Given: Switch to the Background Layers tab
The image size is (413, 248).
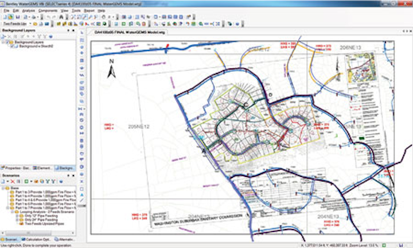Looking at the screenshot, I should pos(65,168).
